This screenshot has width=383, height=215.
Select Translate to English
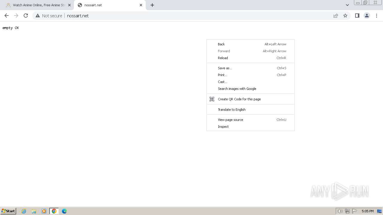coord(250,110)
